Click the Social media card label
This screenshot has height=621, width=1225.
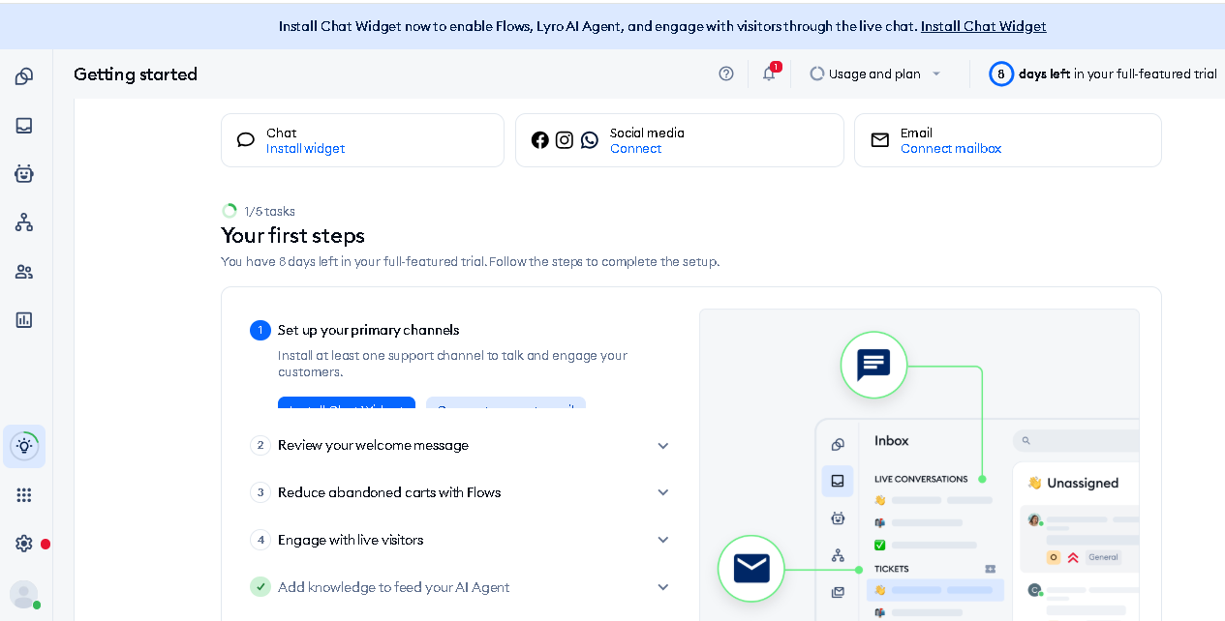(647, 133)
